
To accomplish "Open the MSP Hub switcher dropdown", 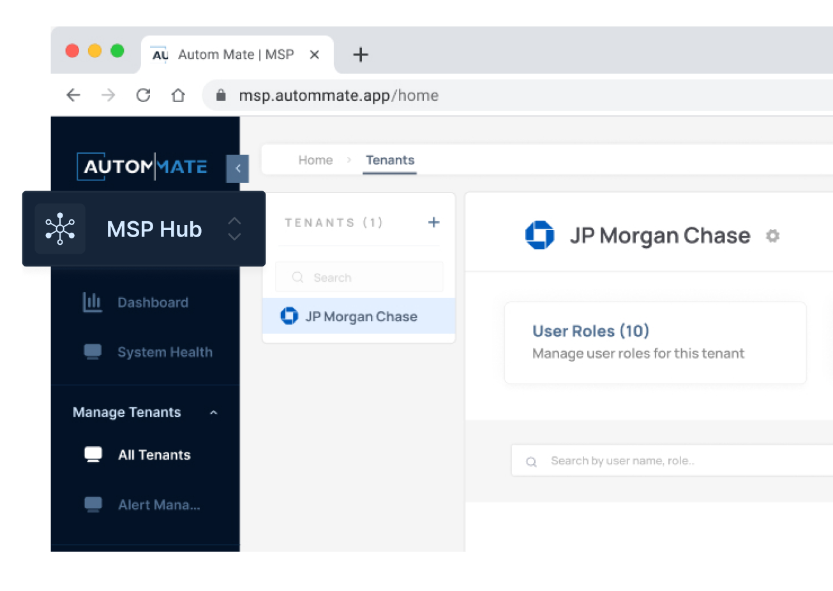I will tap(234, 228).
